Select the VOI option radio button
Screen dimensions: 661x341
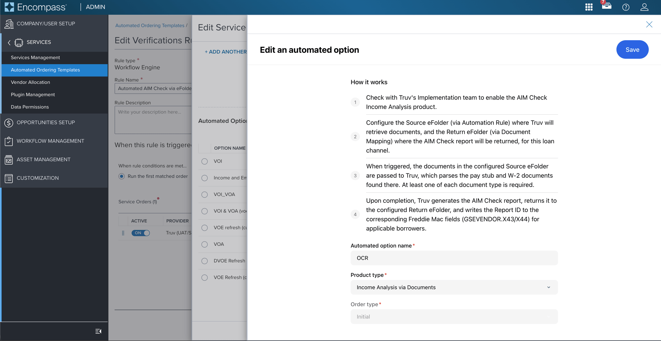[205, 161]
